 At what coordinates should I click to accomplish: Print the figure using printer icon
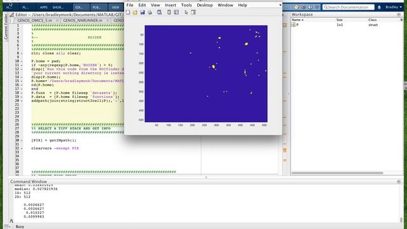(x=150, y=12)
